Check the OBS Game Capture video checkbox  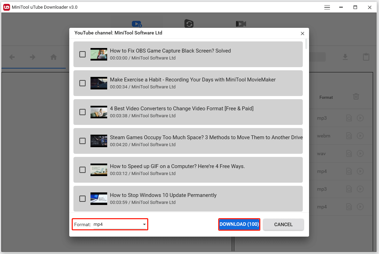(x=82, y=54)
